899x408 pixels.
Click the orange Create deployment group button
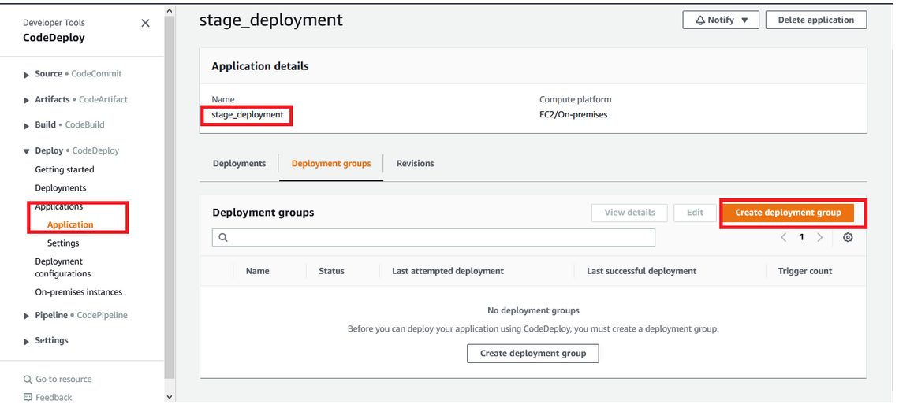click(x=789, y=213)
